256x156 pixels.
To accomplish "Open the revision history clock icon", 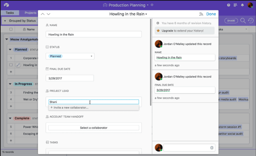I will pyautogui.click(x=251, y=21).
